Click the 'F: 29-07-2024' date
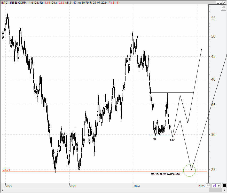Viewport: 227px width, 193px height. [x=99, y=3]
